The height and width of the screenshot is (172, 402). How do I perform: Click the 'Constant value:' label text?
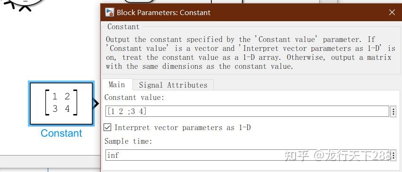point(135,98)
